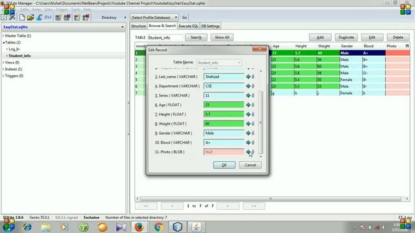Screen dimensions: 415x233
Task: Click the Refresh icon in the toolbar
Action: [4, 17]
